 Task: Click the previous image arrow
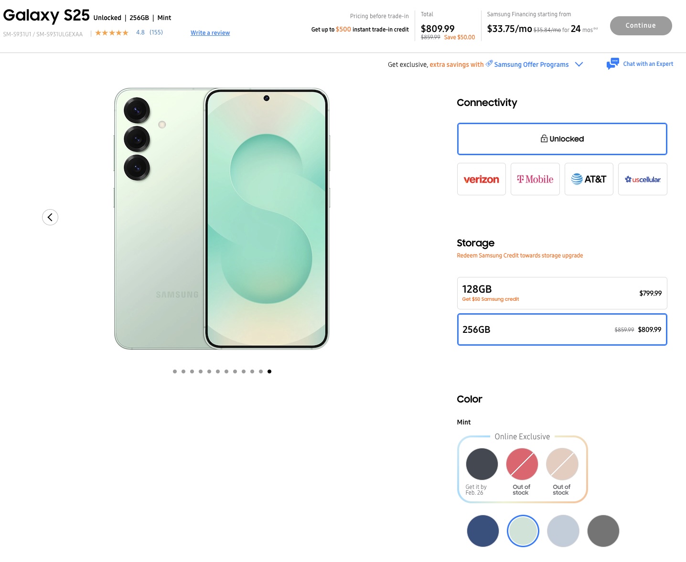pyautogui.click(x=50, y=217)
